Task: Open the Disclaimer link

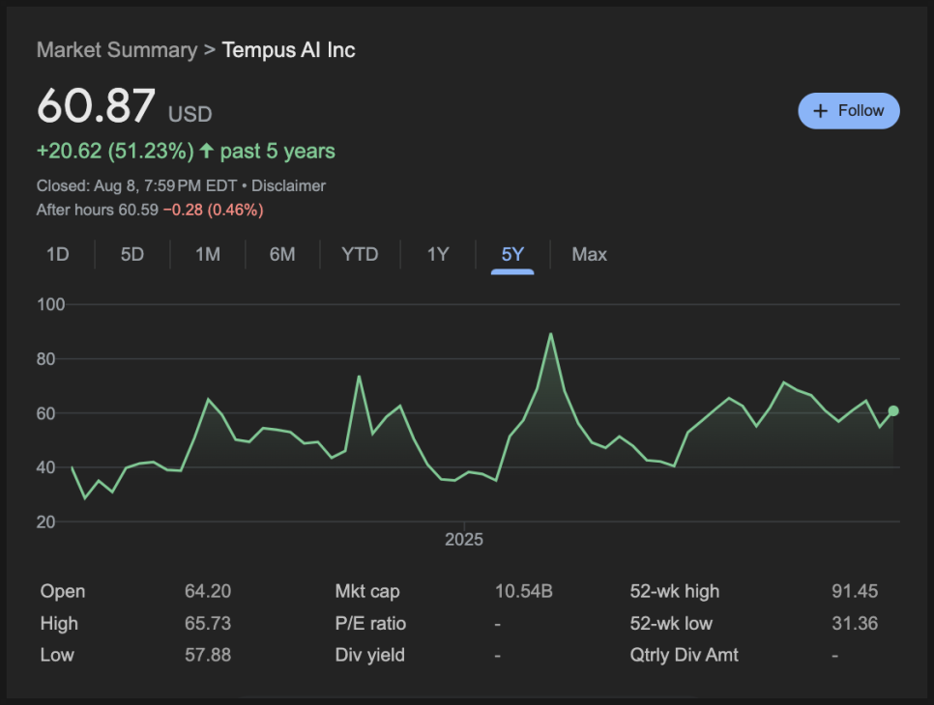Action: pyautogui.click(x=288, y=185)
